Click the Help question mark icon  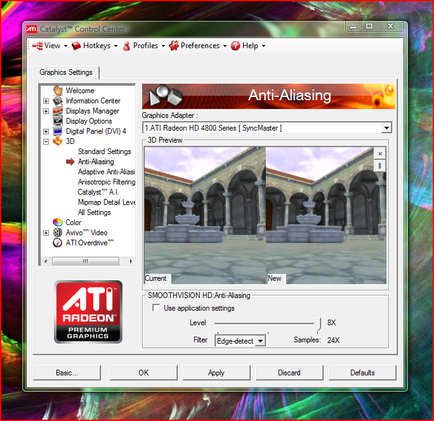[x=235, y=46]
